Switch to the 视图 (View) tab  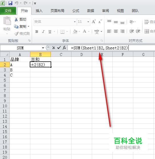click(x=120, y=11)
